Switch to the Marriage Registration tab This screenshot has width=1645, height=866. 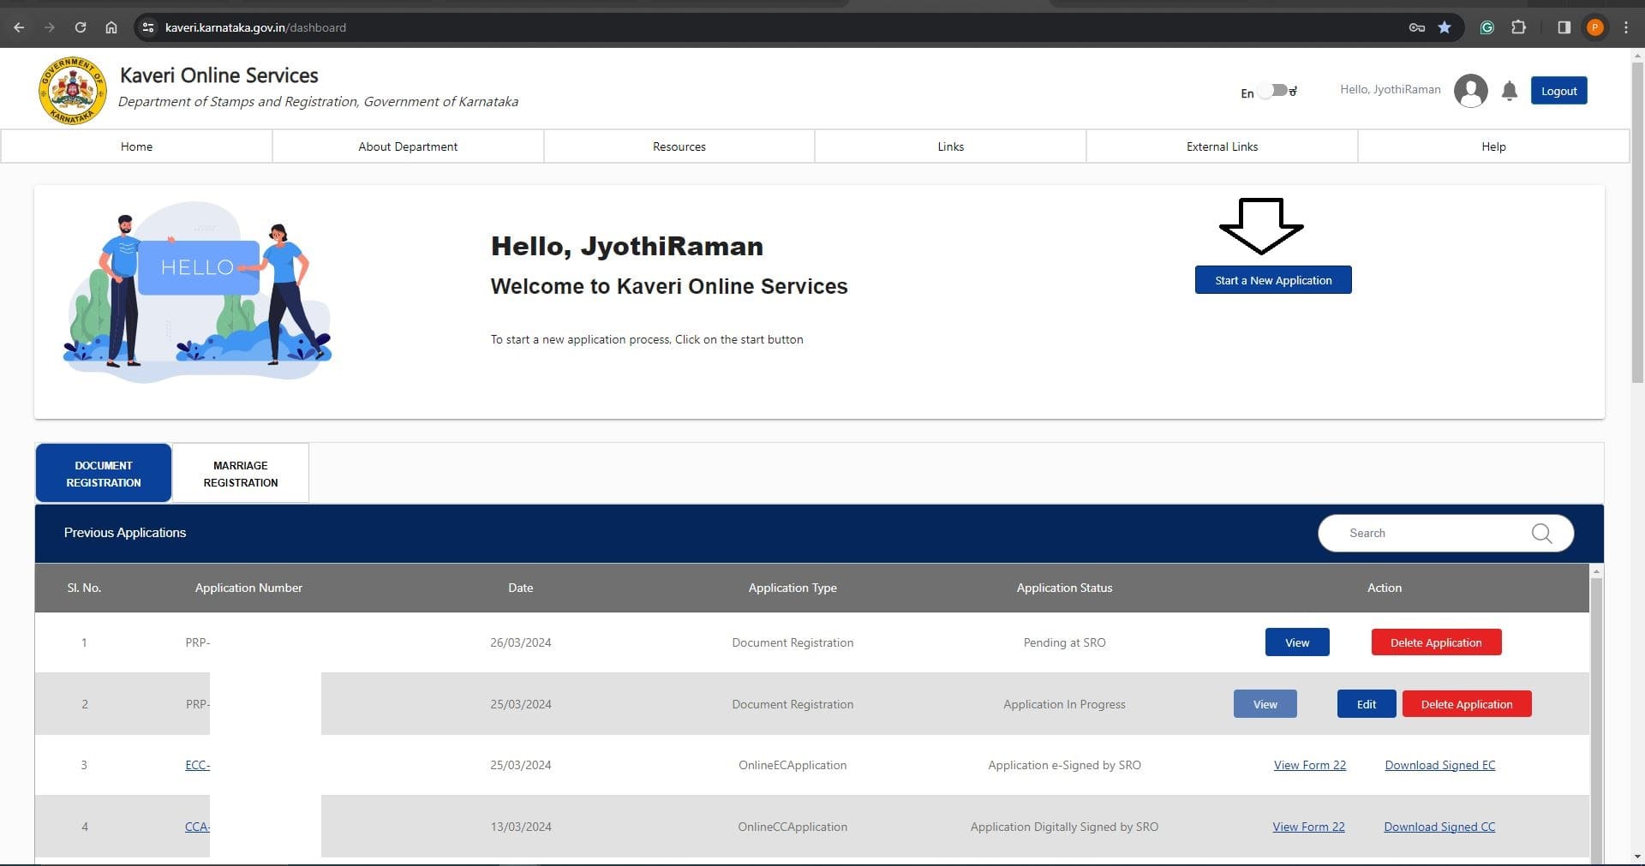pyautogui.click(x=241, y=474)
